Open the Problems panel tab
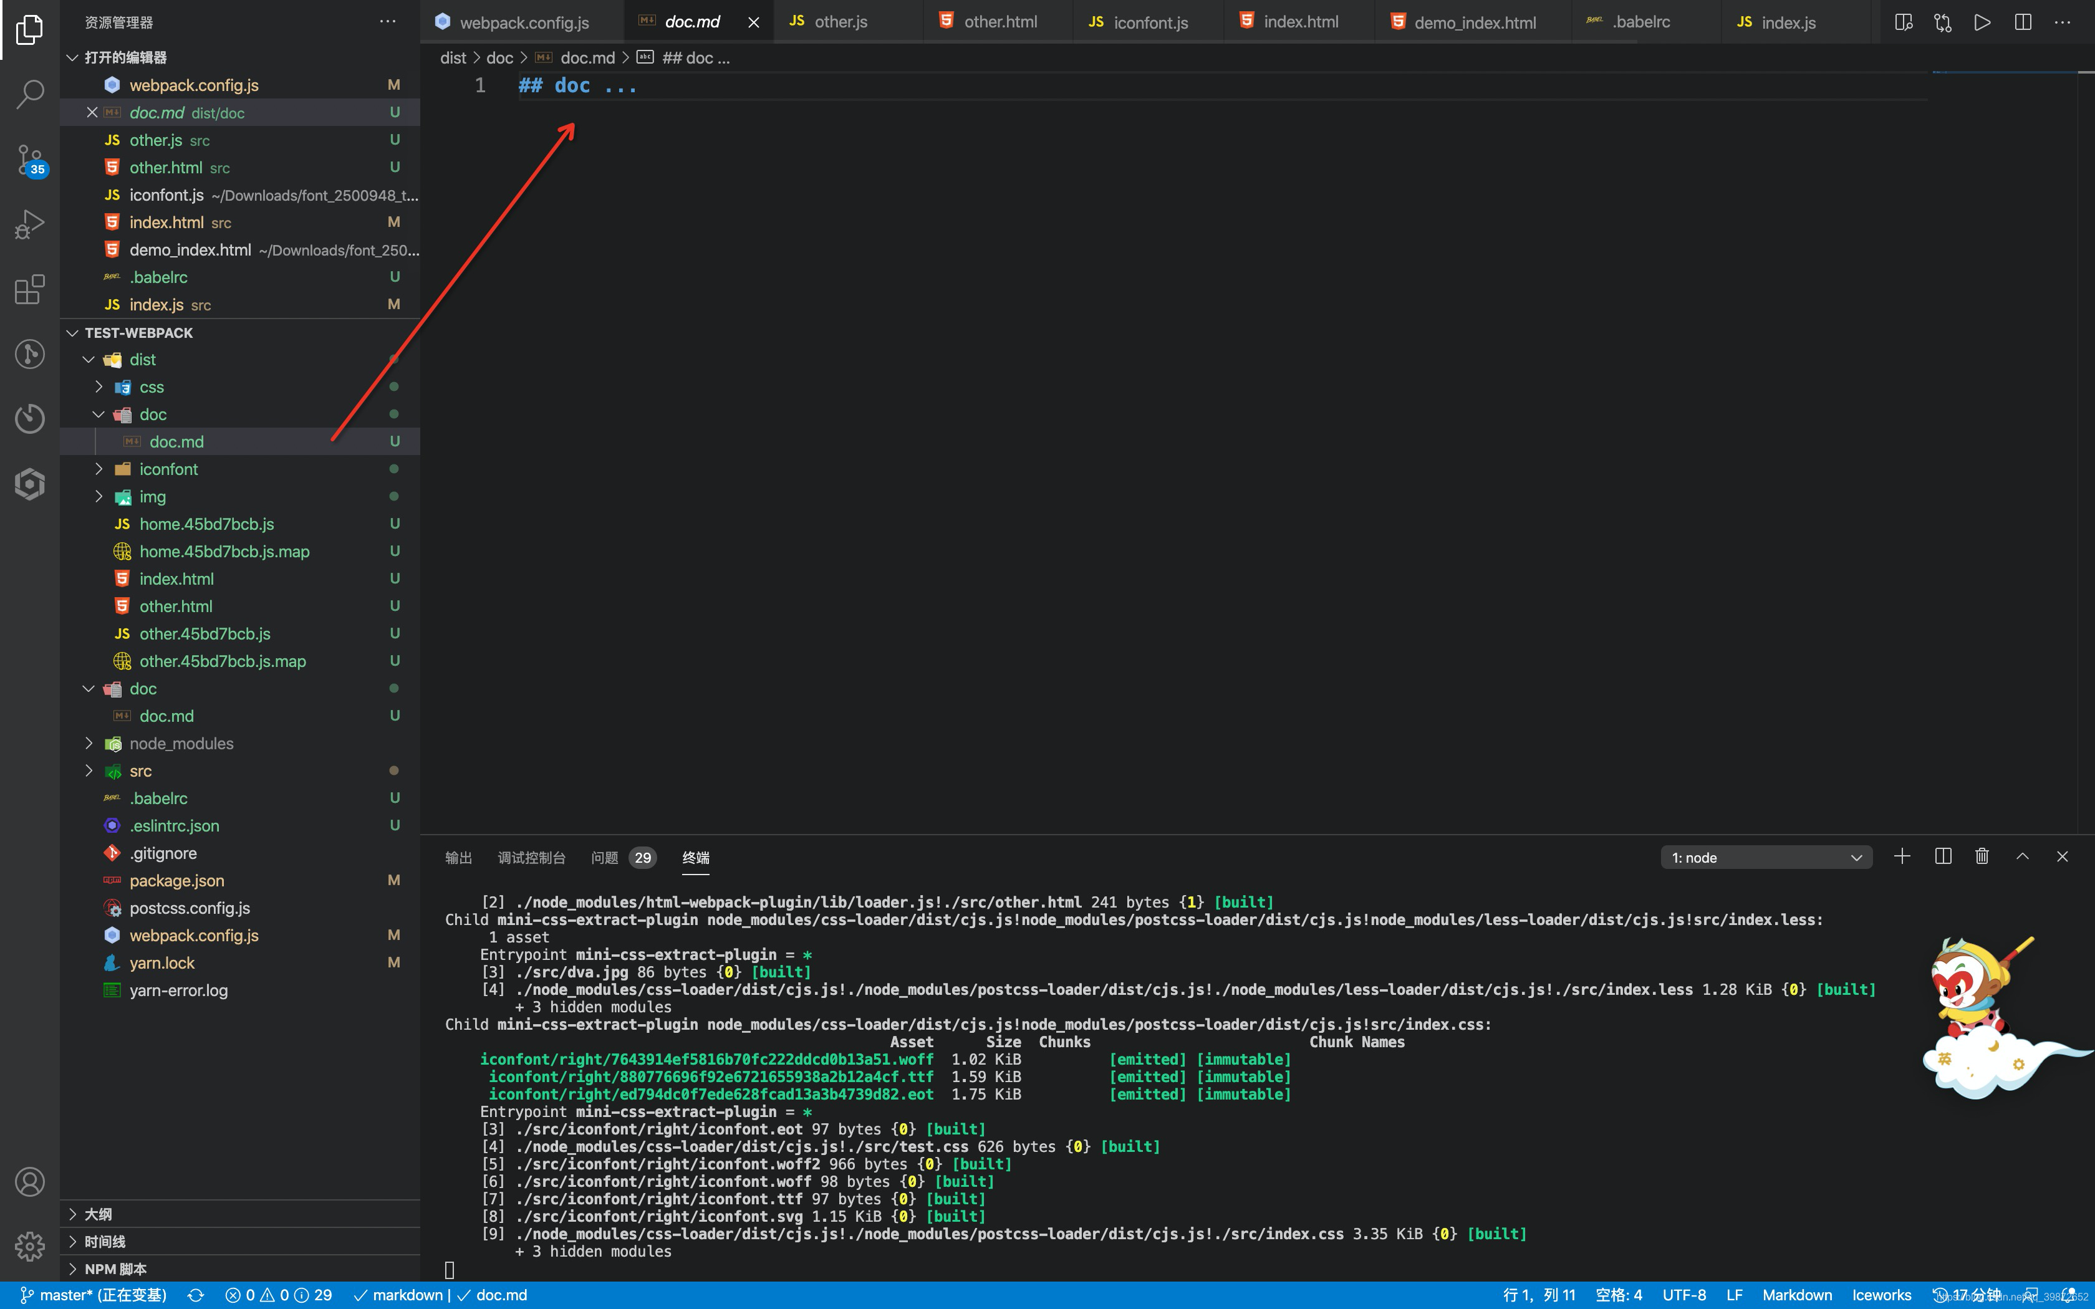 (624, 858)
